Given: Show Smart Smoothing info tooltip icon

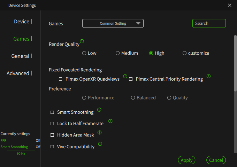Looking at the screenshot, I should 99,110.
